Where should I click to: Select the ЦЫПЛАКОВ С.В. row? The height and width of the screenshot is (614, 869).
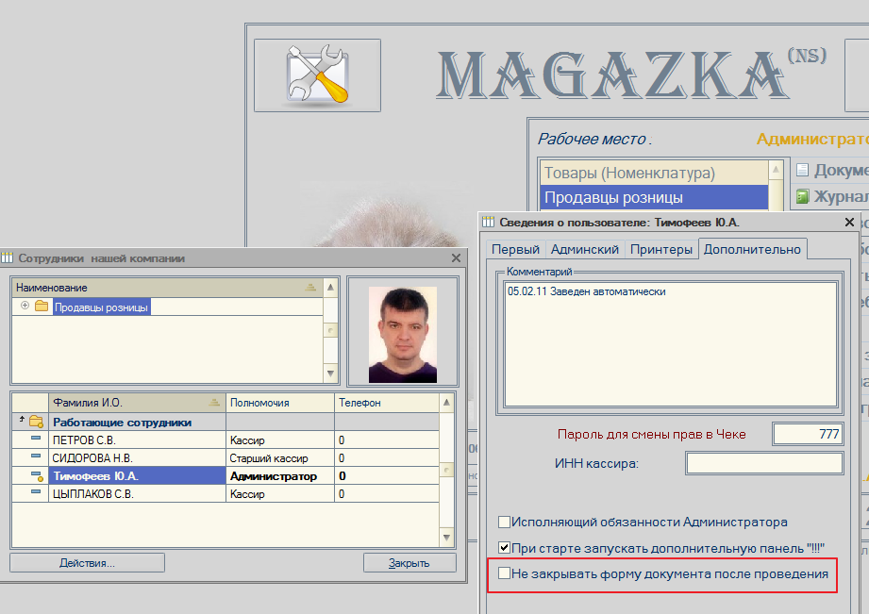pos(225,494)
